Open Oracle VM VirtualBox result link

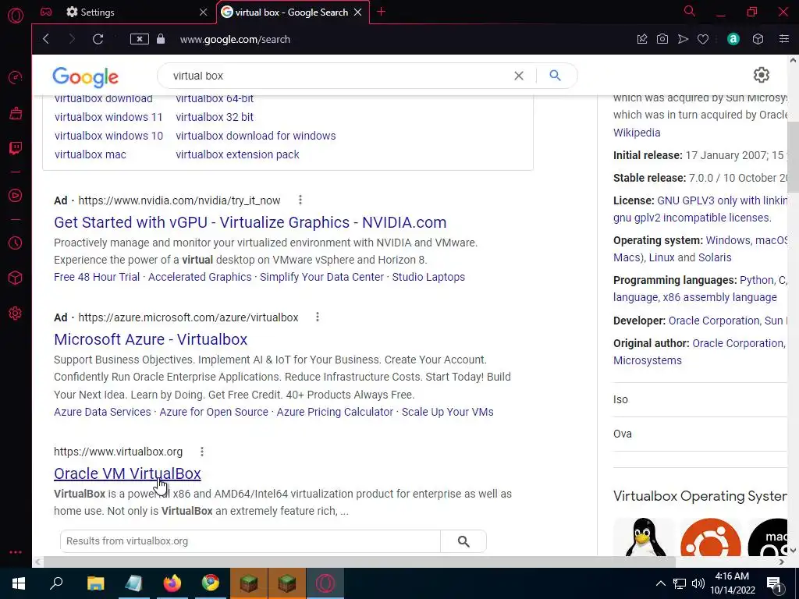click(x=127, y=473)
